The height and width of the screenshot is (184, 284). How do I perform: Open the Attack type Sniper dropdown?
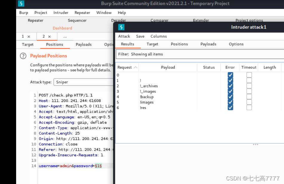pos(84,82)
